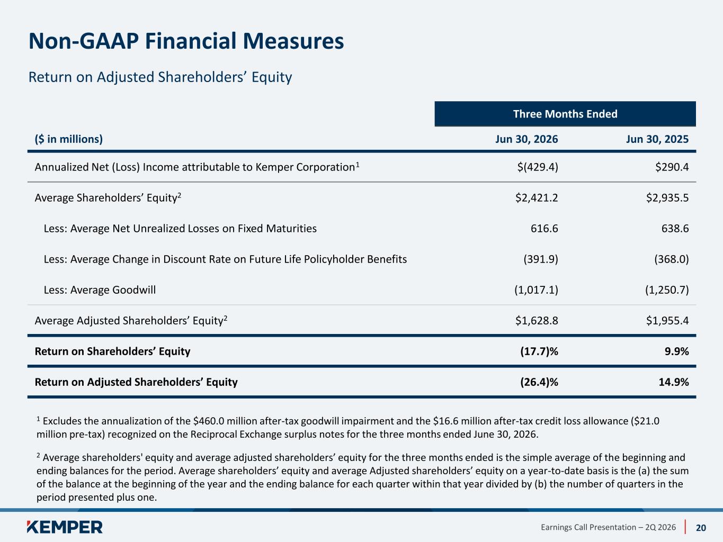723x542 pixels.
Task: Click the page number 20
Action: [701, 527]
